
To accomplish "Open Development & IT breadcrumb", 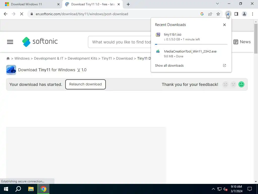I will click(49, 58).
